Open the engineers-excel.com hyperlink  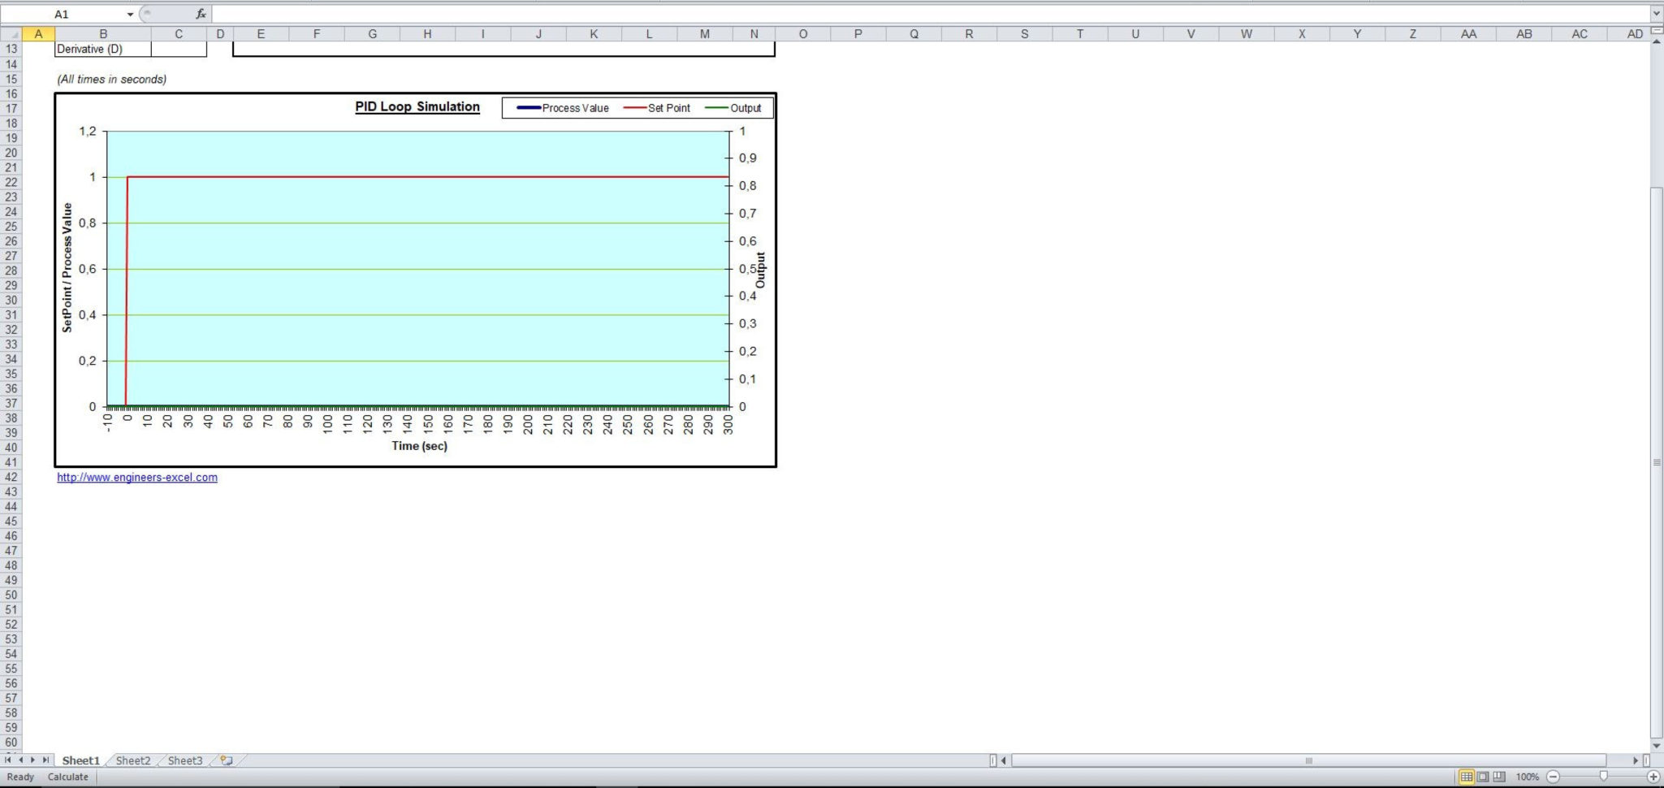[x=136, y=477]
